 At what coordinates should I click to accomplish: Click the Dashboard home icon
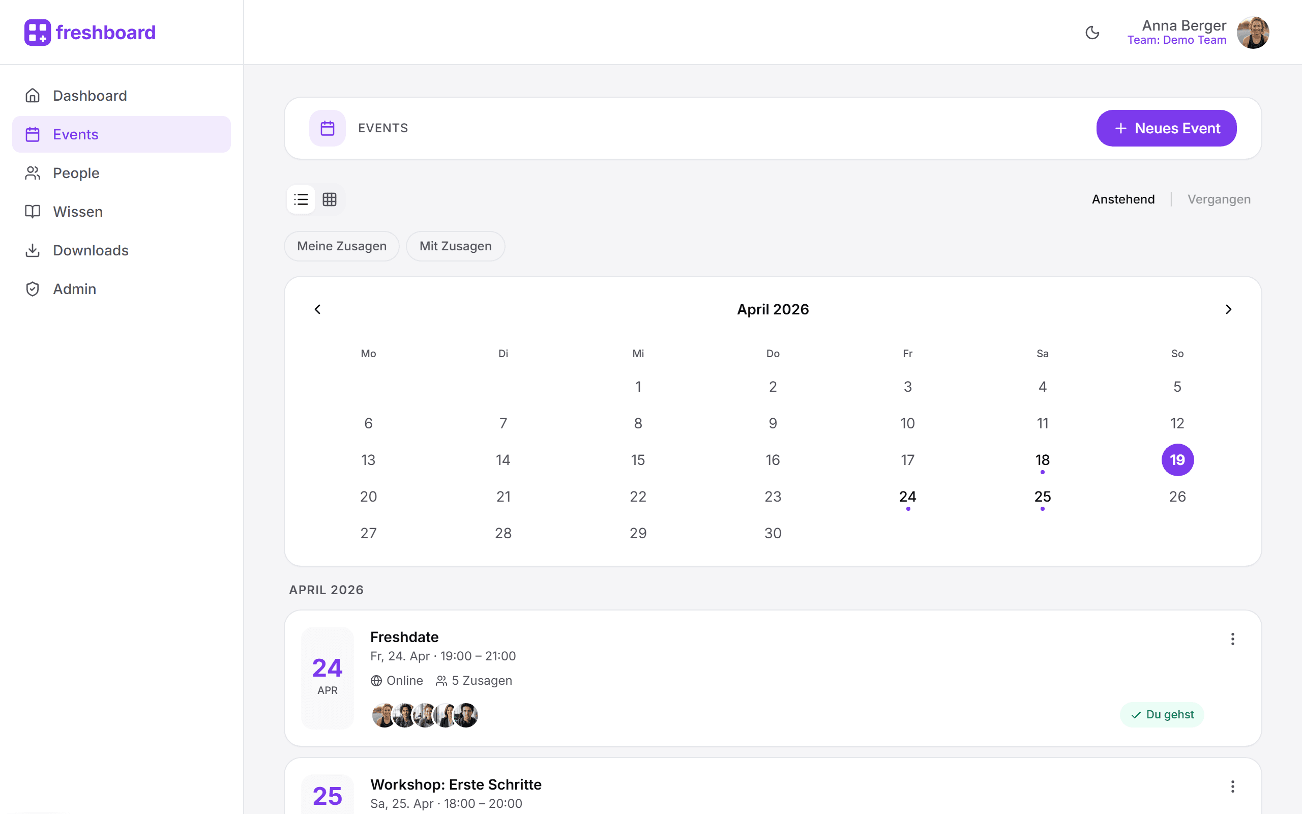pyautogui.click(x=33, y=95)
